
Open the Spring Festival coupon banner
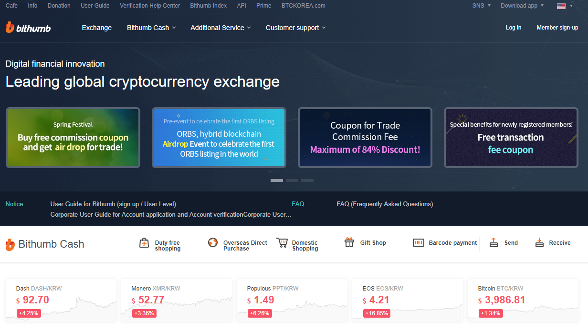(x=73, y=138)
